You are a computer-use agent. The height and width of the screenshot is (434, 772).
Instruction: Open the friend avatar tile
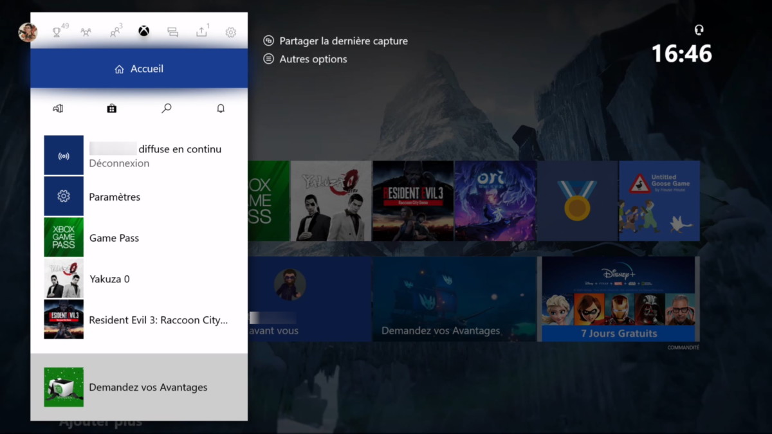[309, 299]
